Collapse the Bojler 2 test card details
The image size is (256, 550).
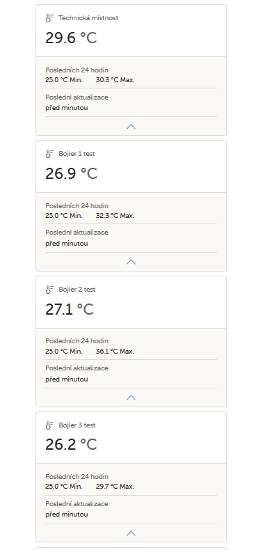coord(131,398)
